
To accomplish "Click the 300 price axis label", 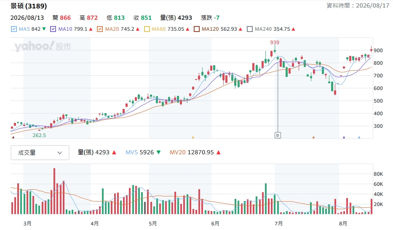I will pyautogui.click(x=378, y=126).
